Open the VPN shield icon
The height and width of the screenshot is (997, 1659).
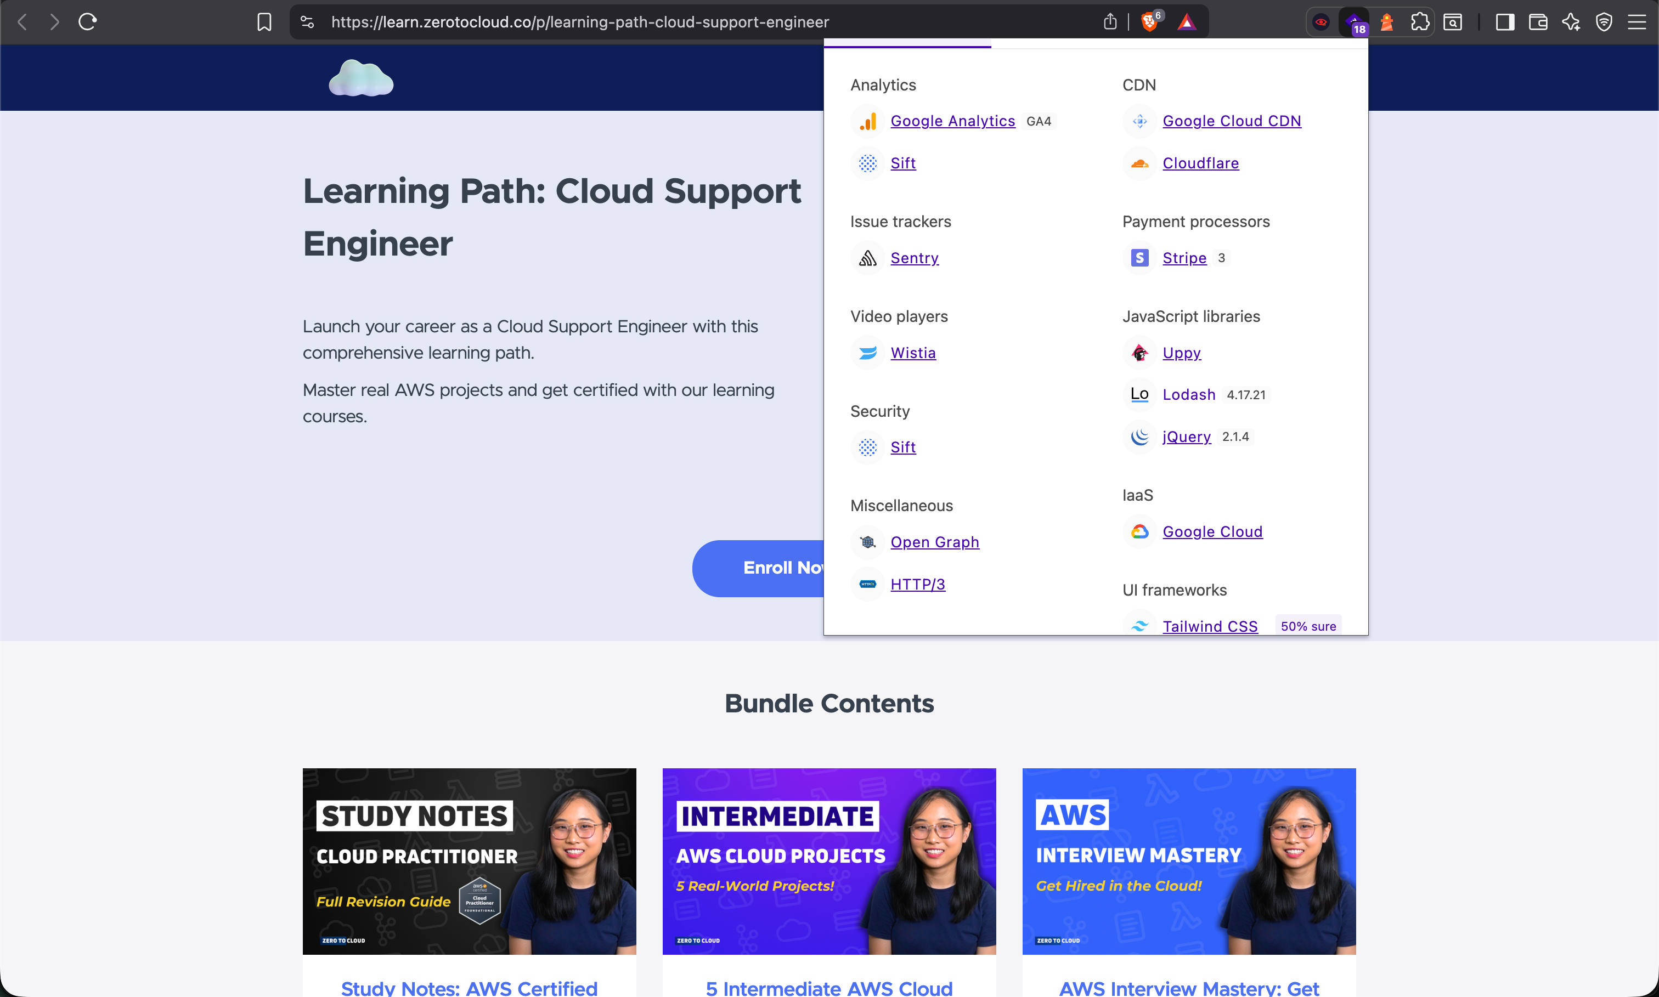click(1604, 22)
